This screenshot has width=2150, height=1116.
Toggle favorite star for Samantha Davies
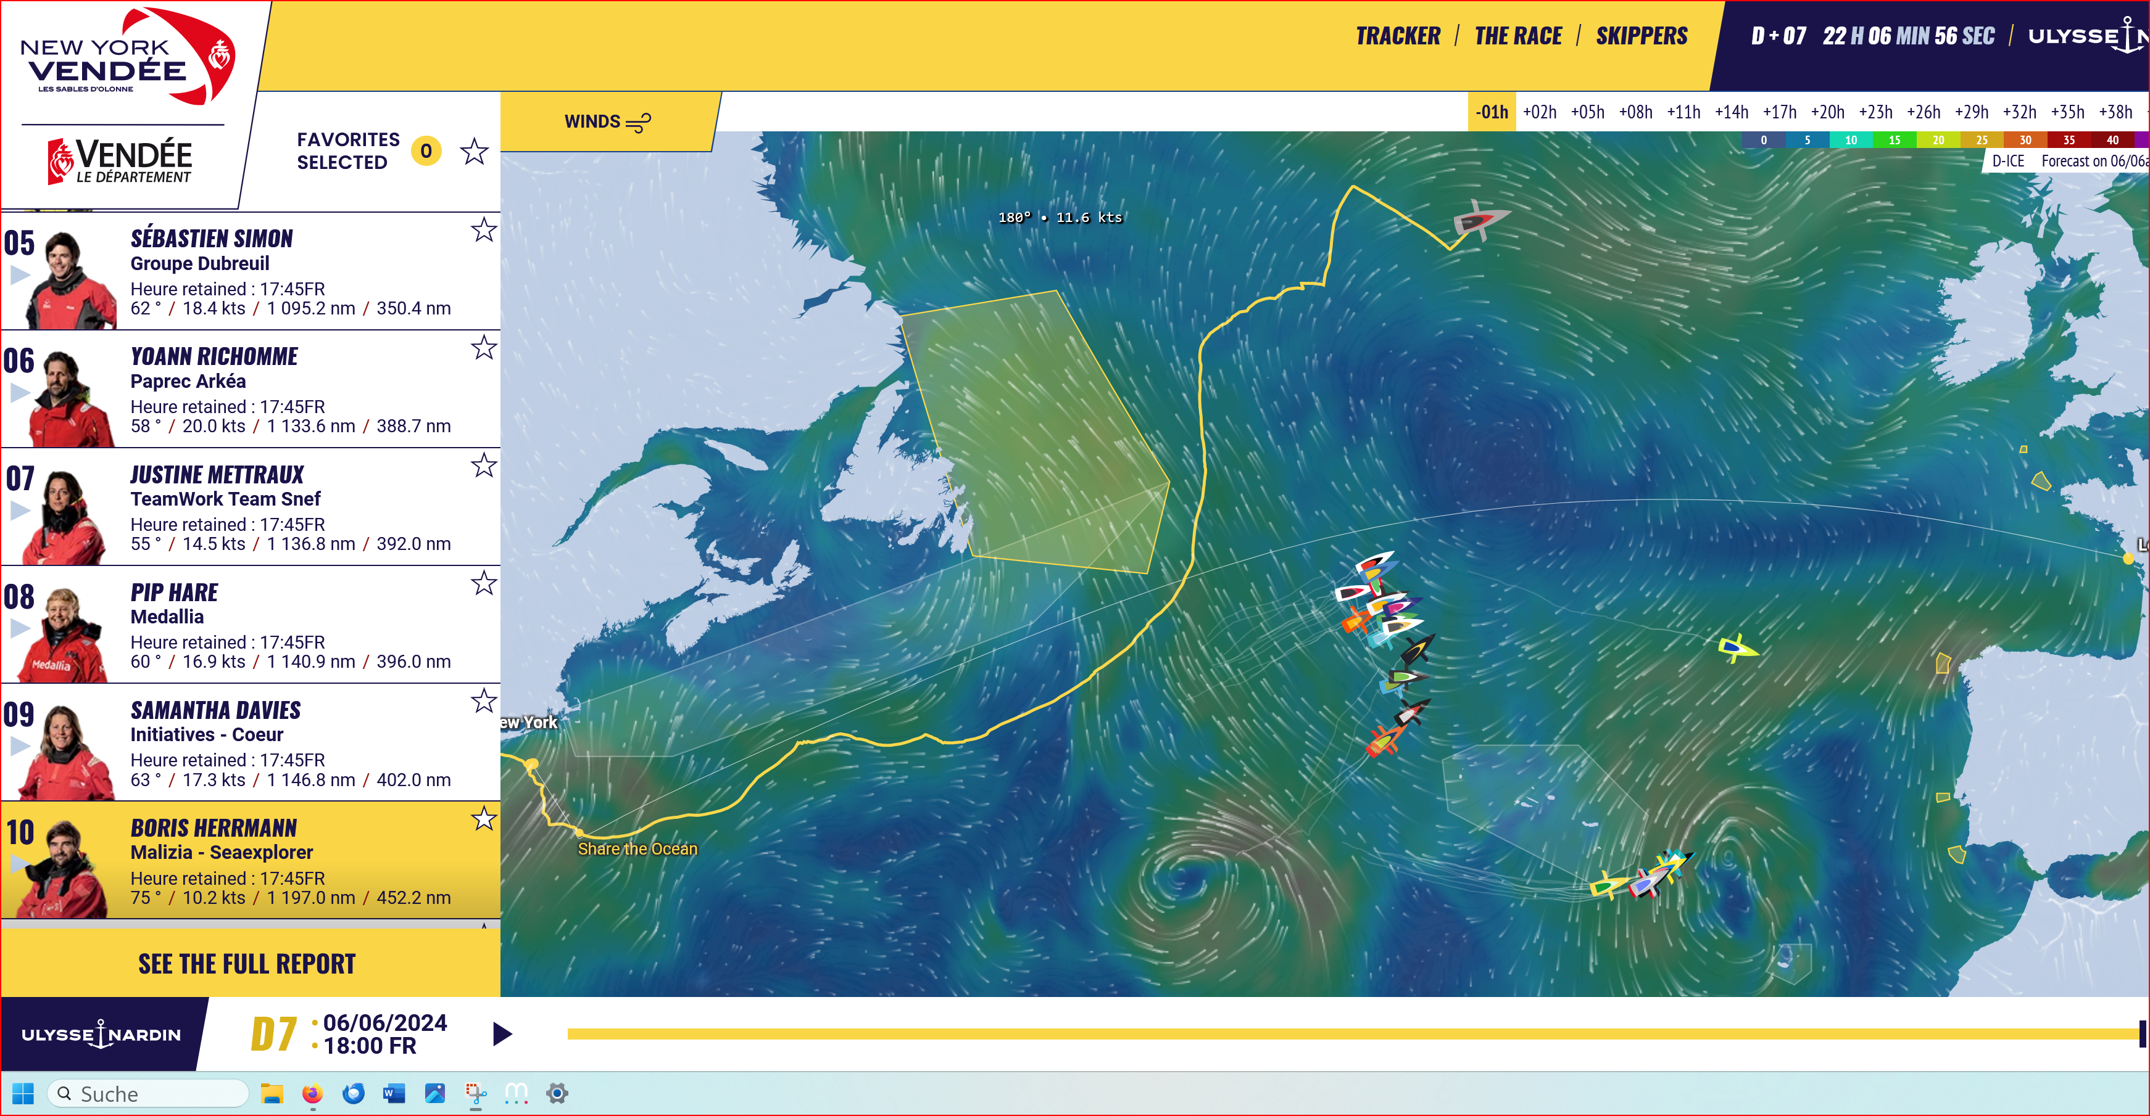484,700
